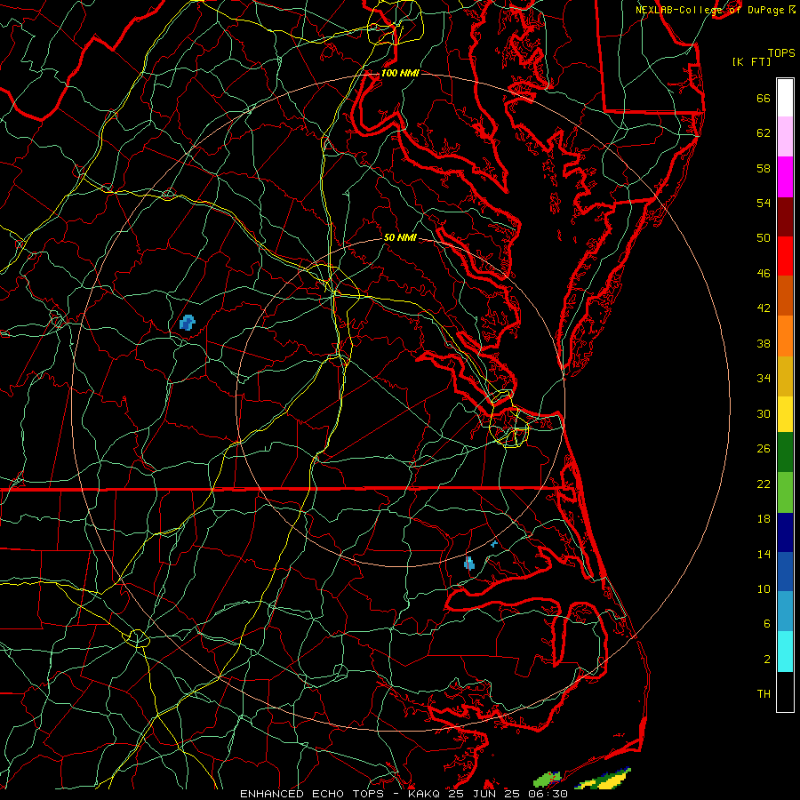Click the '38' scale value
The width and height of the screenshot is (800, 800).
click(x=764, y=343)
